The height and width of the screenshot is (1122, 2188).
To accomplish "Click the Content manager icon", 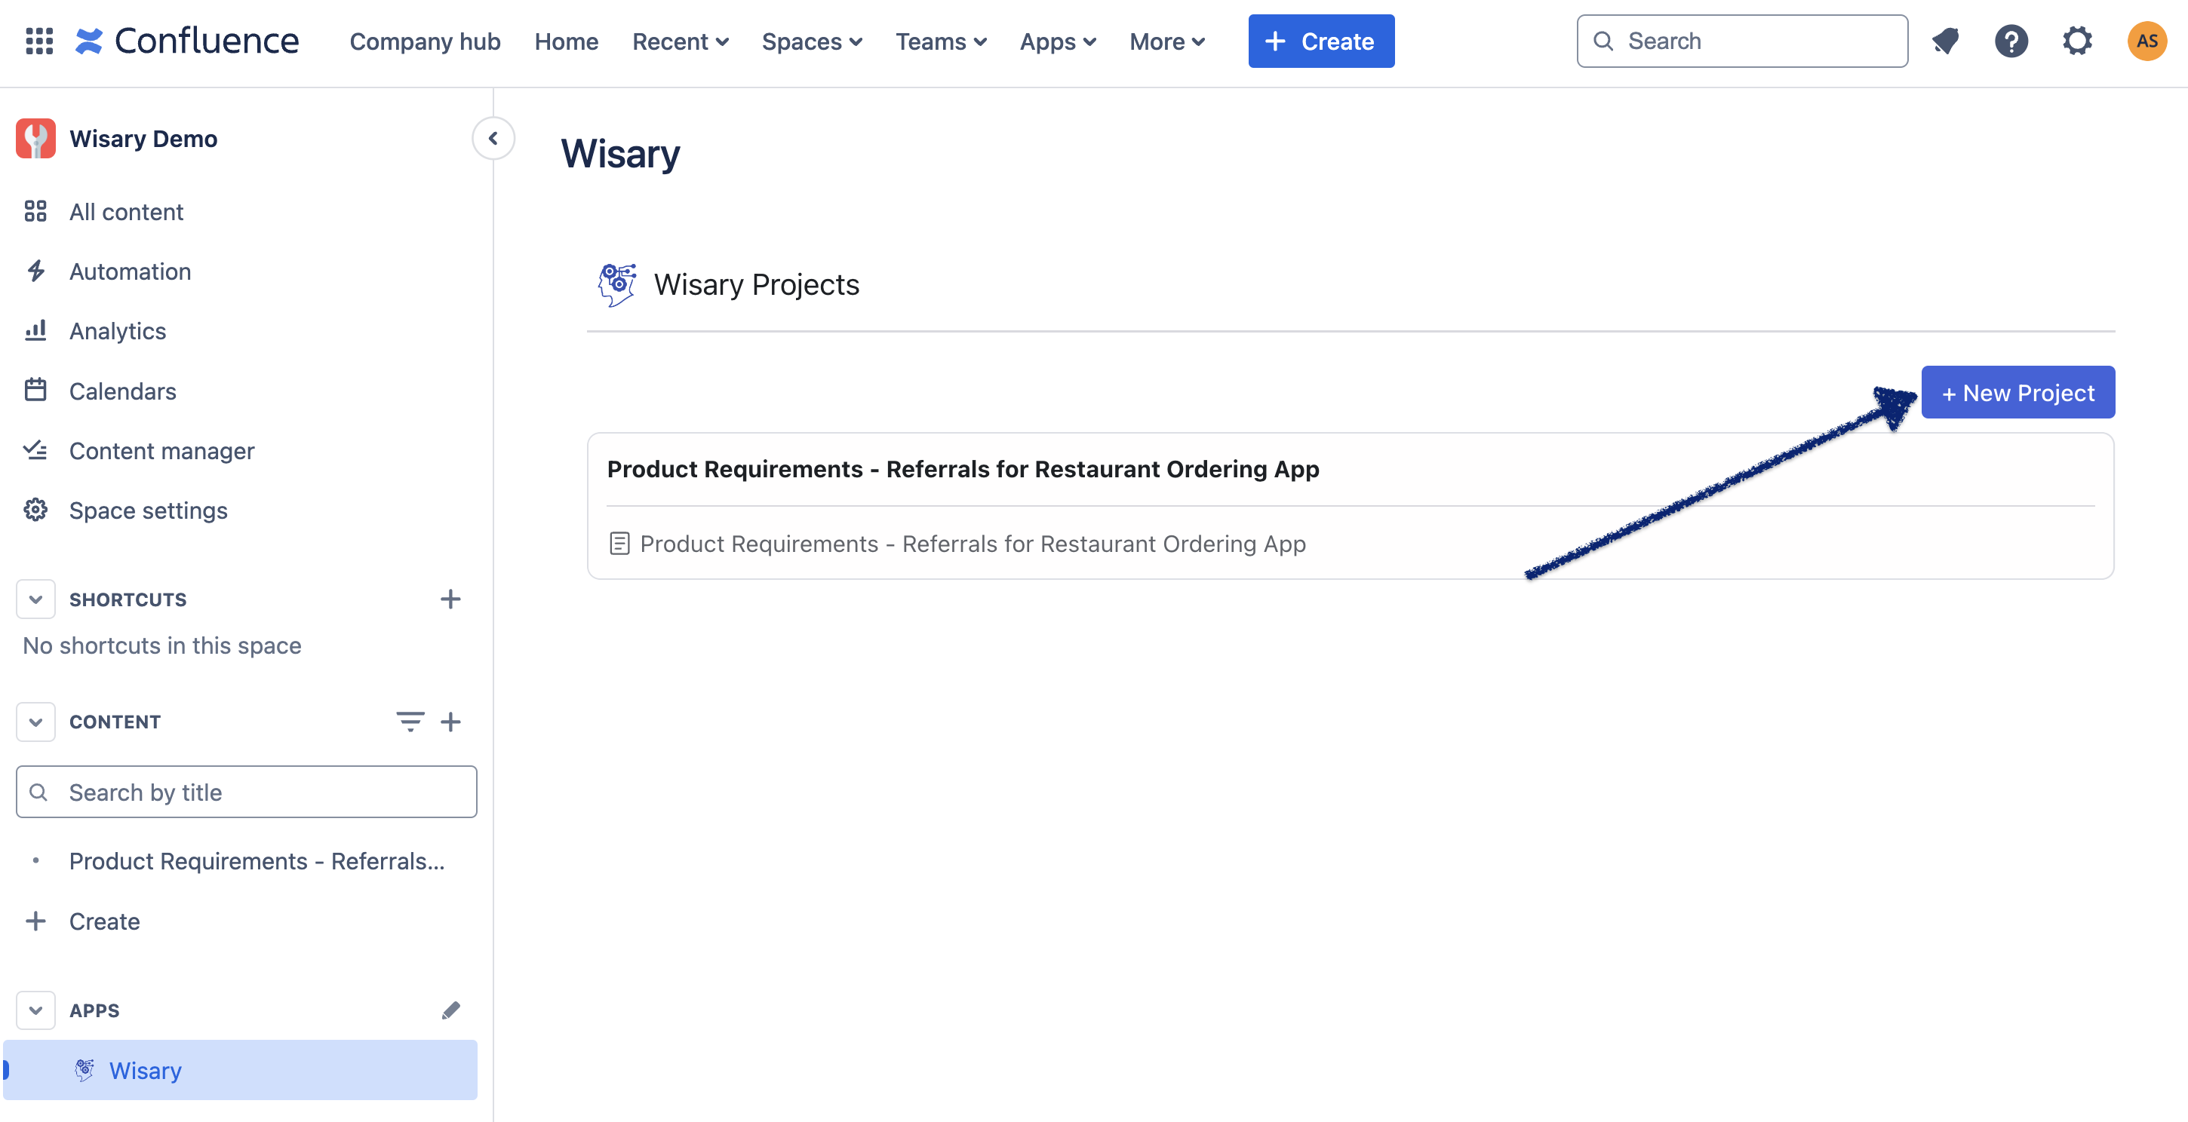I will (x=35, y=449).
